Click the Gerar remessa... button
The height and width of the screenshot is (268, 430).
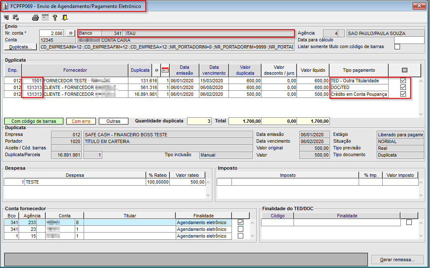pyautogui.click(x=397, y=260)
